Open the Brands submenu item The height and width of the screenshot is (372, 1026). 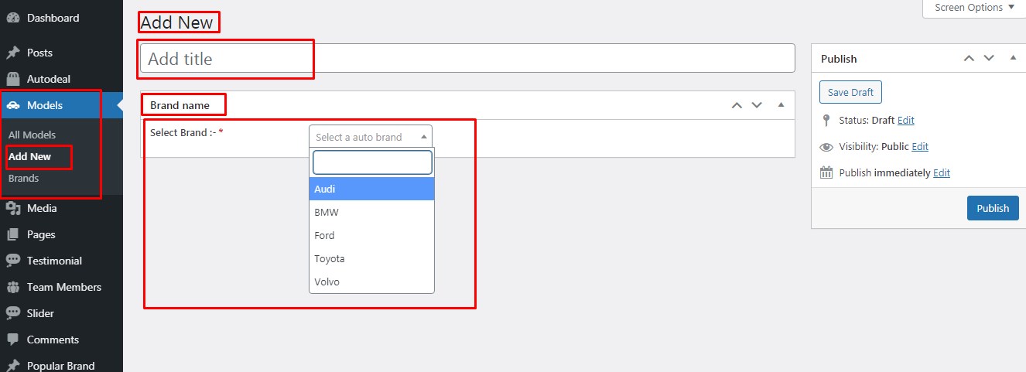pyautogui.click(x=23, y=178)
